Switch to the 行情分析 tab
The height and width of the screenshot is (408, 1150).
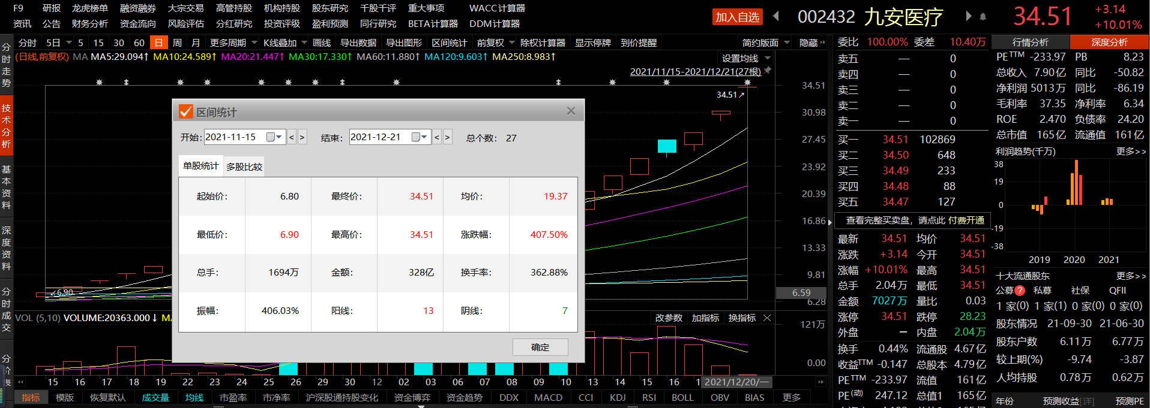pos(1030,43)
